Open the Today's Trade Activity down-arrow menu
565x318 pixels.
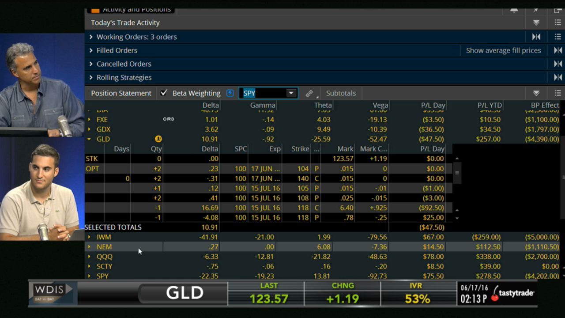pyautogui.click(x=536, y=23)
